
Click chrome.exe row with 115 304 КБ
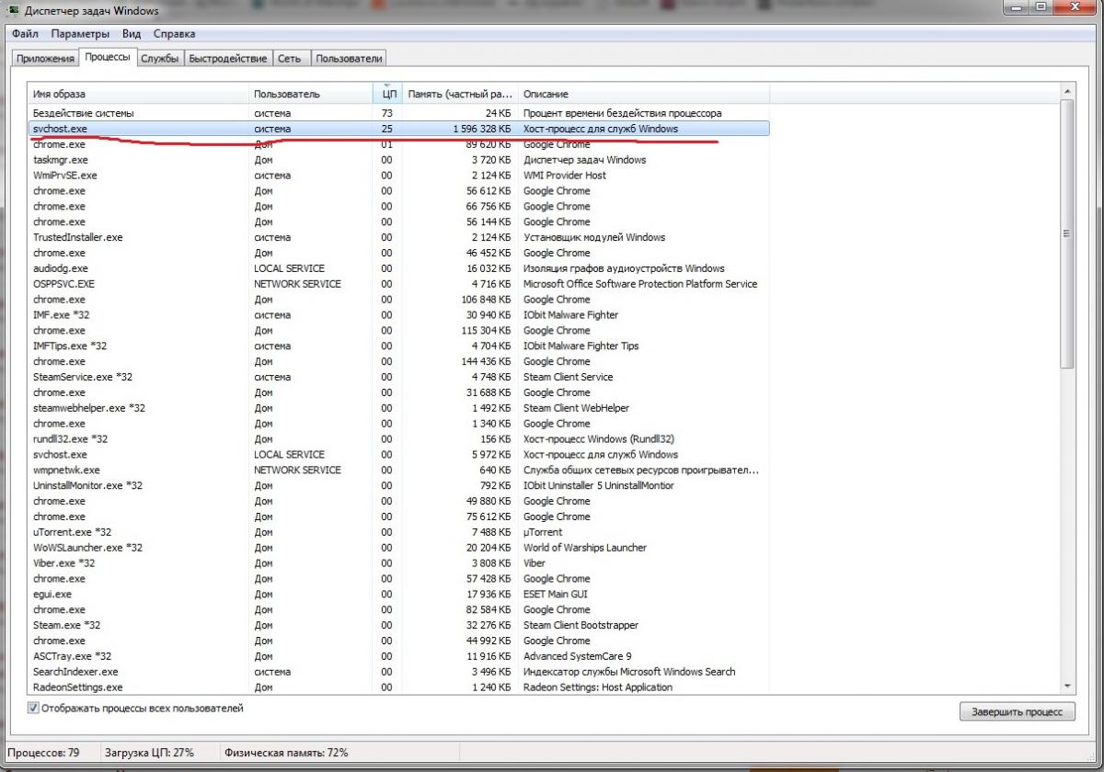399,331
